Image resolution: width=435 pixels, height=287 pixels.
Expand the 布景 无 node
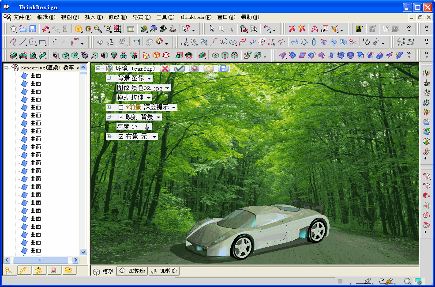tap(109, 136)
